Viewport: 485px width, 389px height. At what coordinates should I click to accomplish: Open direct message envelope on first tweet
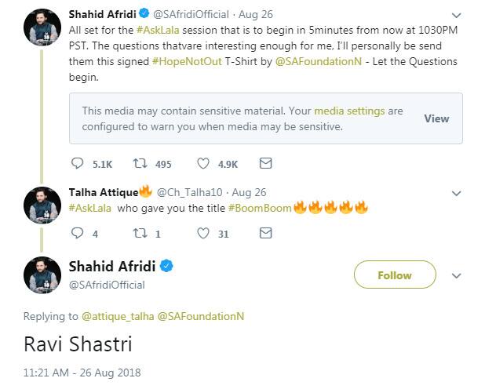pos(265,163)
